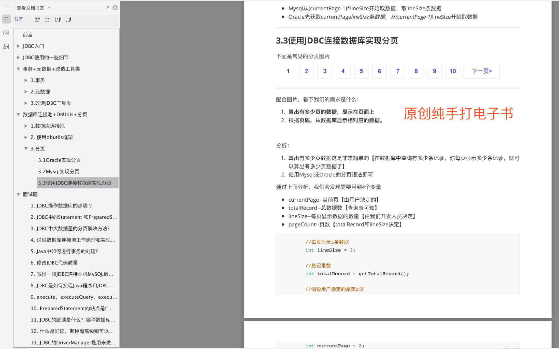Jump to 3.2Mysql实现分页 bookmark
Viewport: 559px width, 349px height.
(59, 172)
